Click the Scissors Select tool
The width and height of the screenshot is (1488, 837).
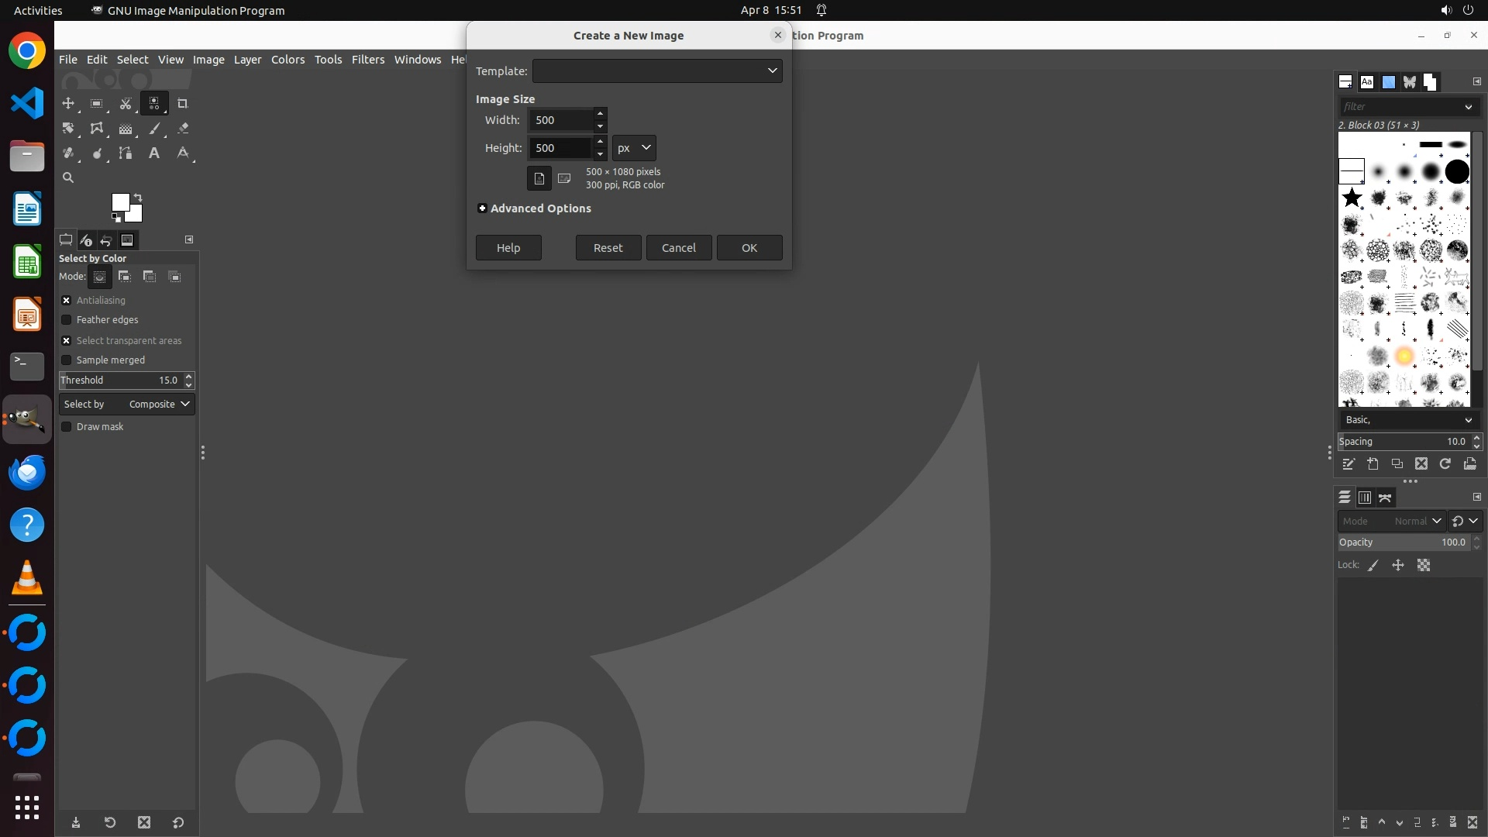pos(126,104)
